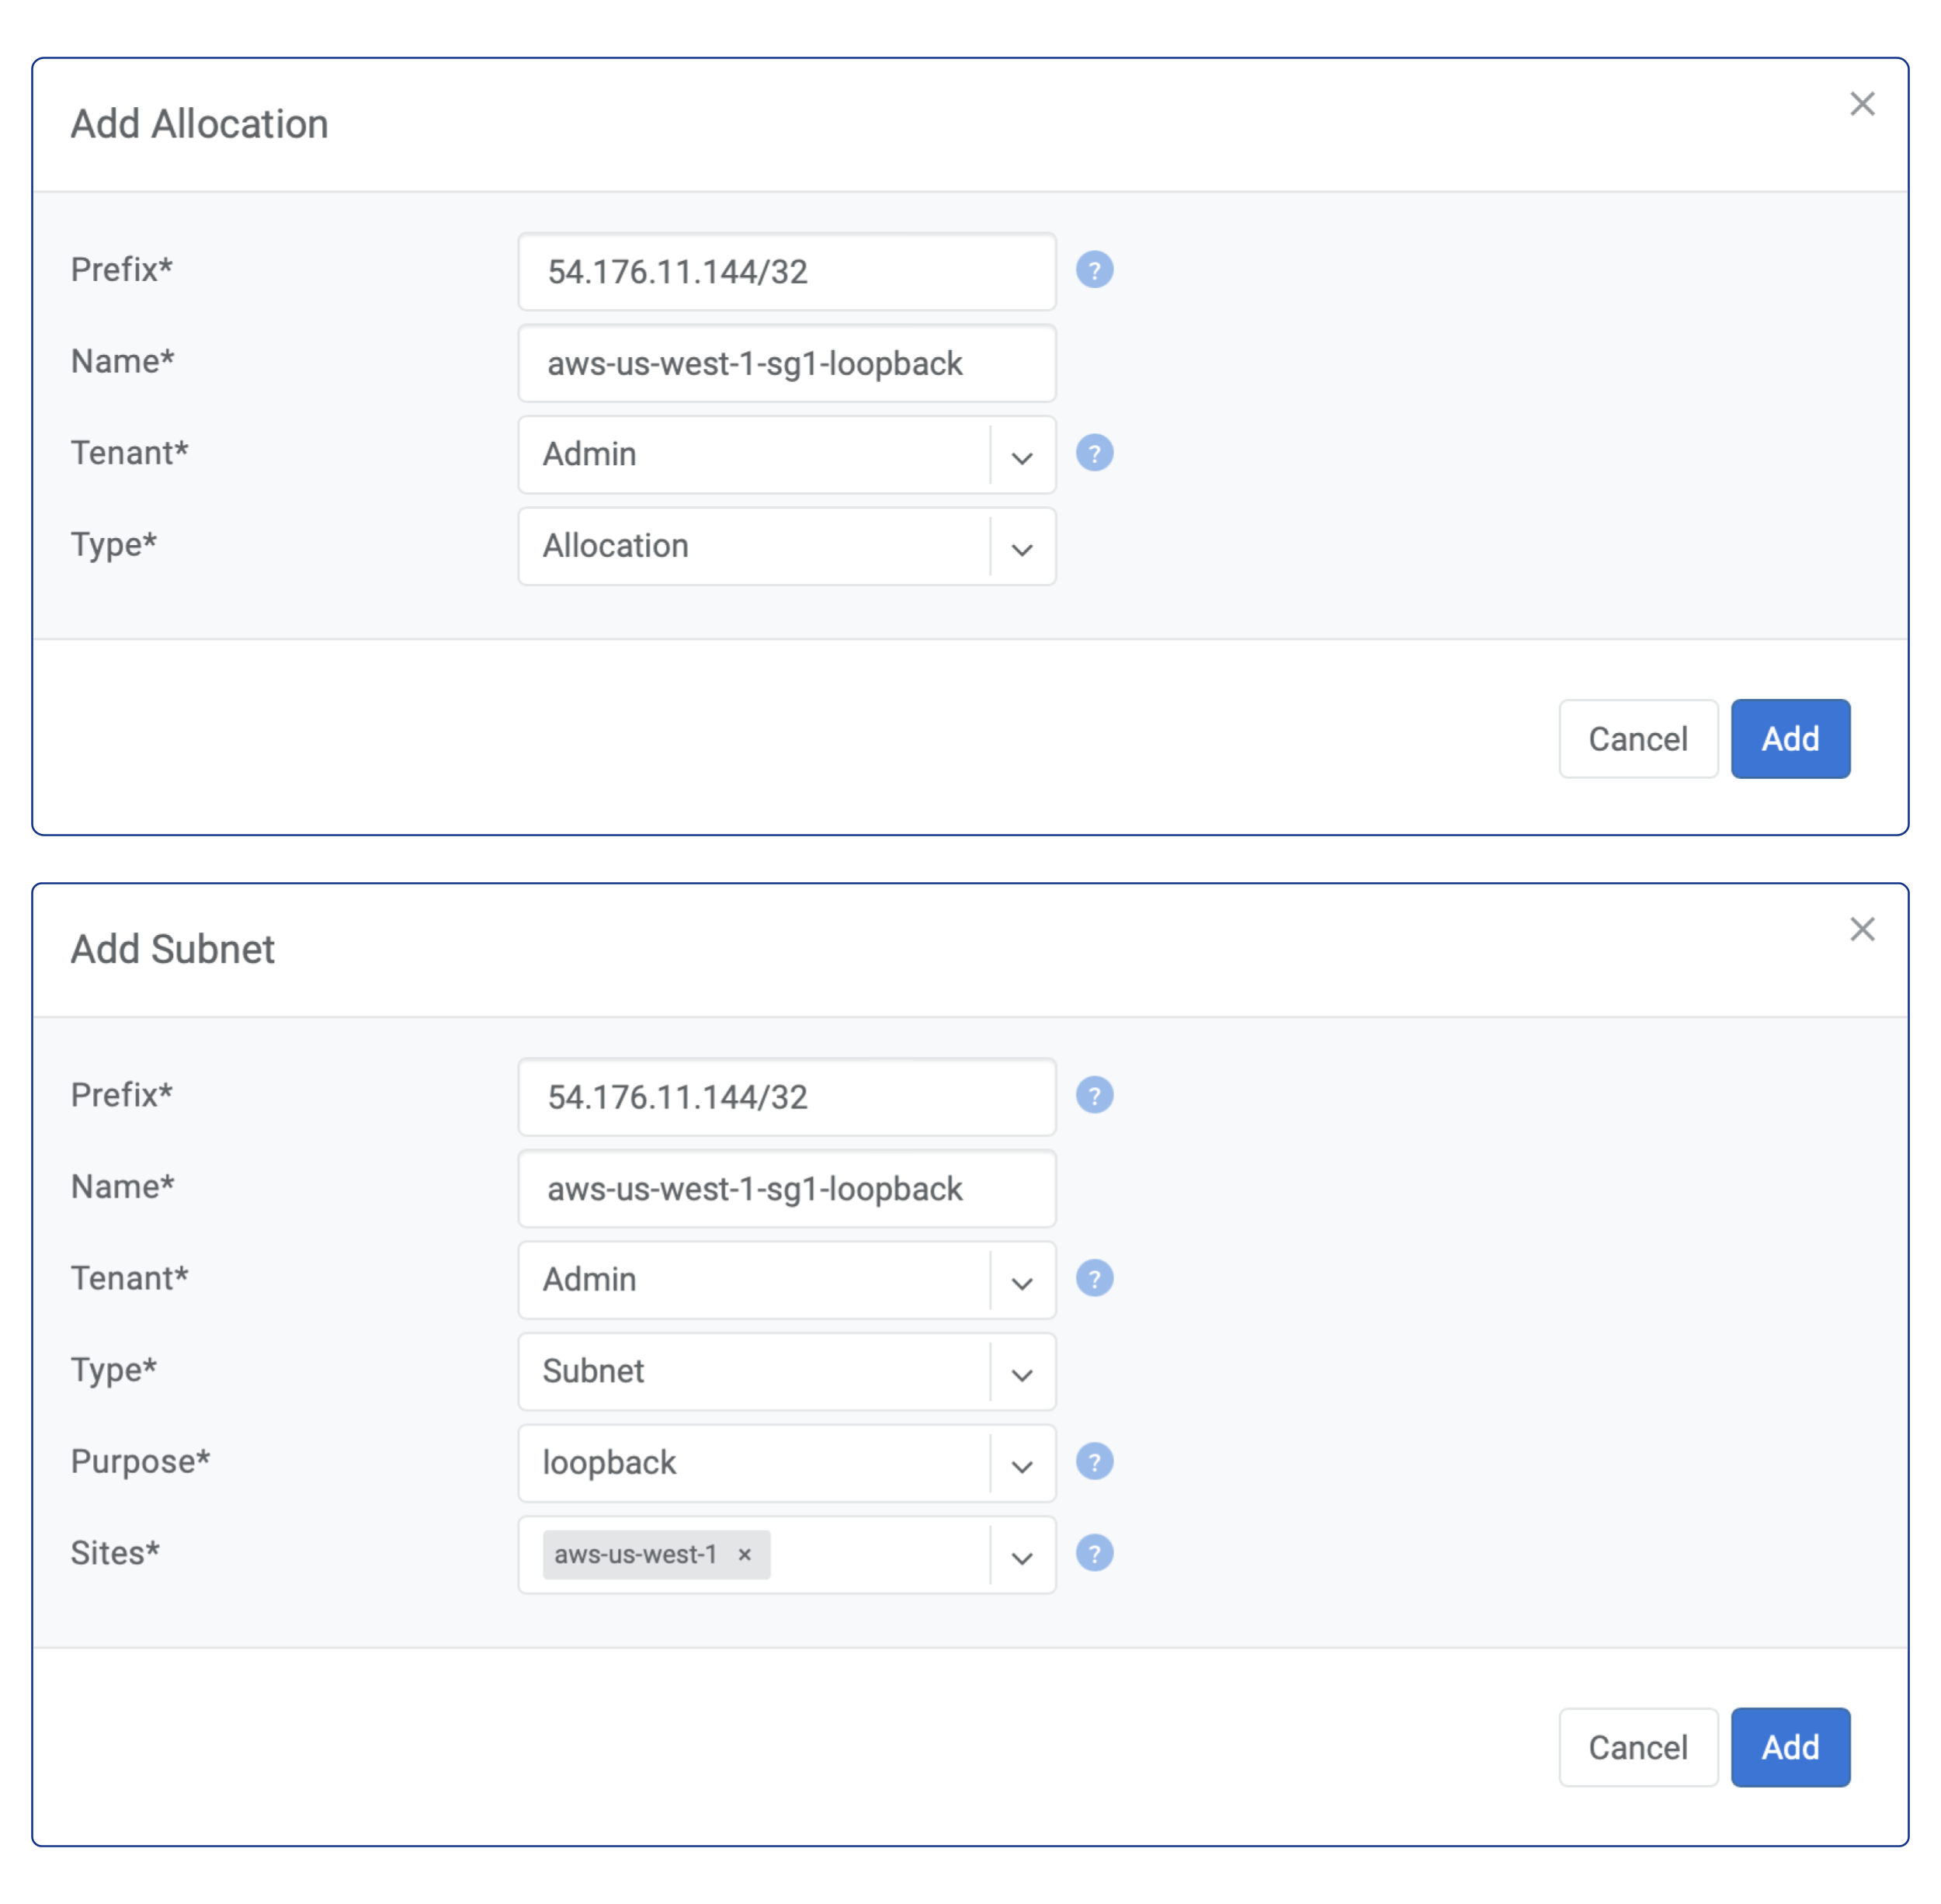1941x1904 pixels.
Task: Click Add in the Add Subnet dialog
Action: tap(1790, 1747)
